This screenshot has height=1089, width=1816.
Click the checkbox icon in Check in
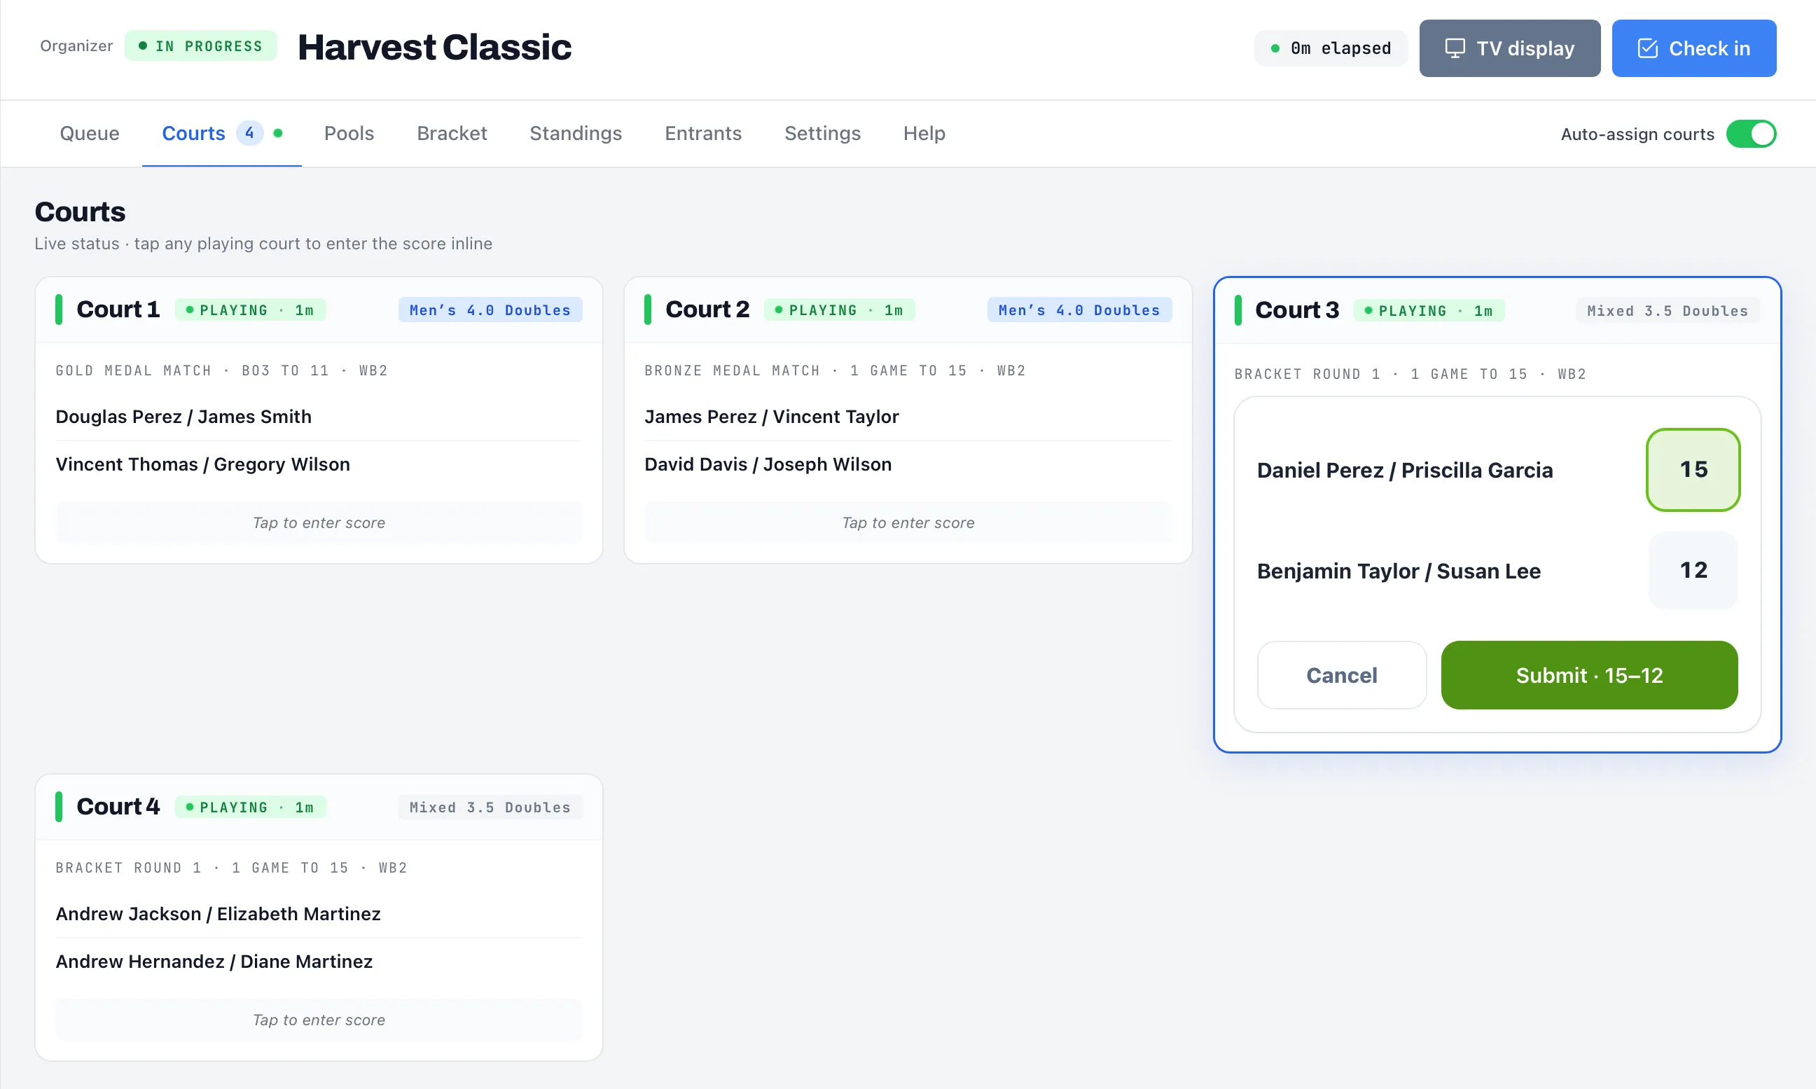click(1647, 48)
